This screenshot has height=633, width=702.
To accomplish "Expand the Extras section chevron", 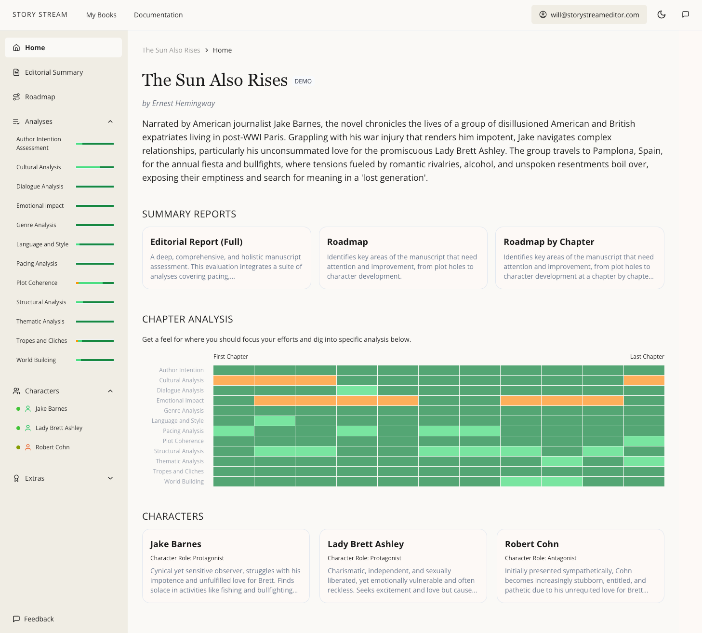I will tap(110, 478).
